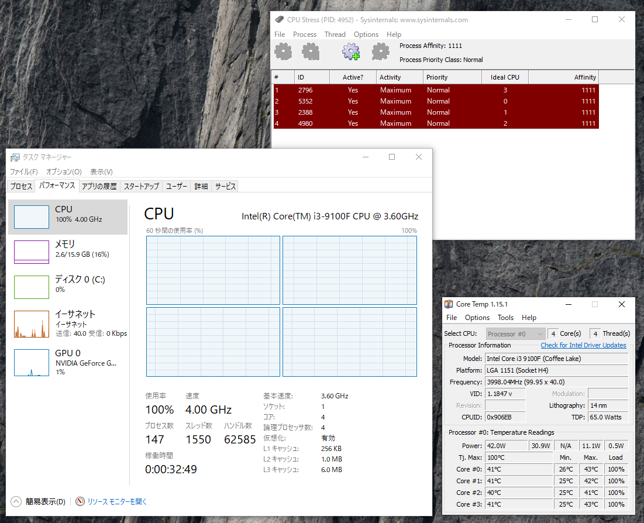Open the Help menu in Core Temp
This screenshot has width=644, height=523.
529,318
